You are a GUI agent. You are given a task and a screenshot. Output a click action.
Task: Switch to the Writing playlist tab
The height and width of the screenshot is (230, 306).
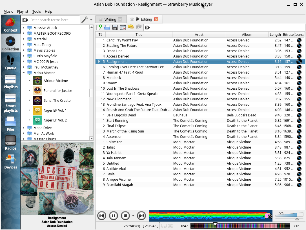[x=110, y=19]
